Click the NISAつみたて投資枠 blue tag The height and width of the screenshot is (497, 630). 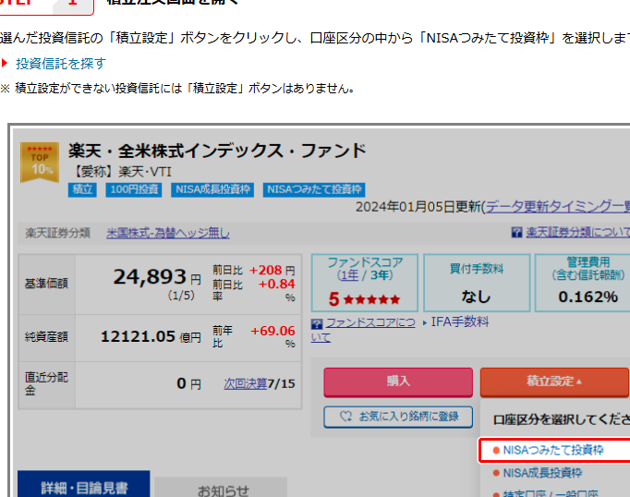tap(314, 189)
